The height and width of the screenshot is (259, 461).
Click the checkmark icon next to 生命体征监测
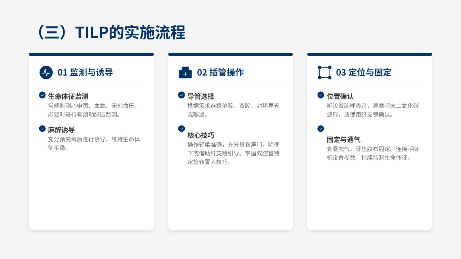pyautogui.click(x=42, y=95)
